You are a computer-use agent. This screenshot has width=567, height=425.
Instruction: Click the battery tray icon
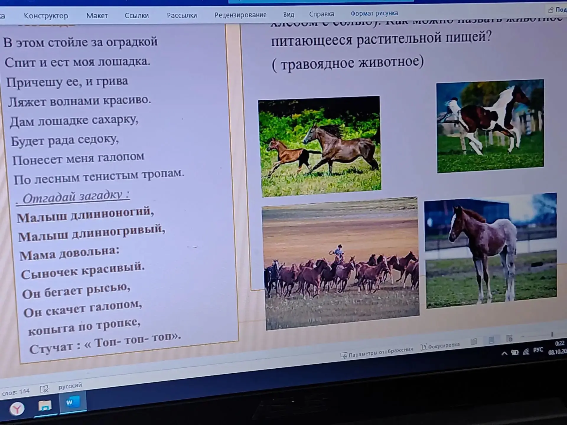click(x=515, y=352)
